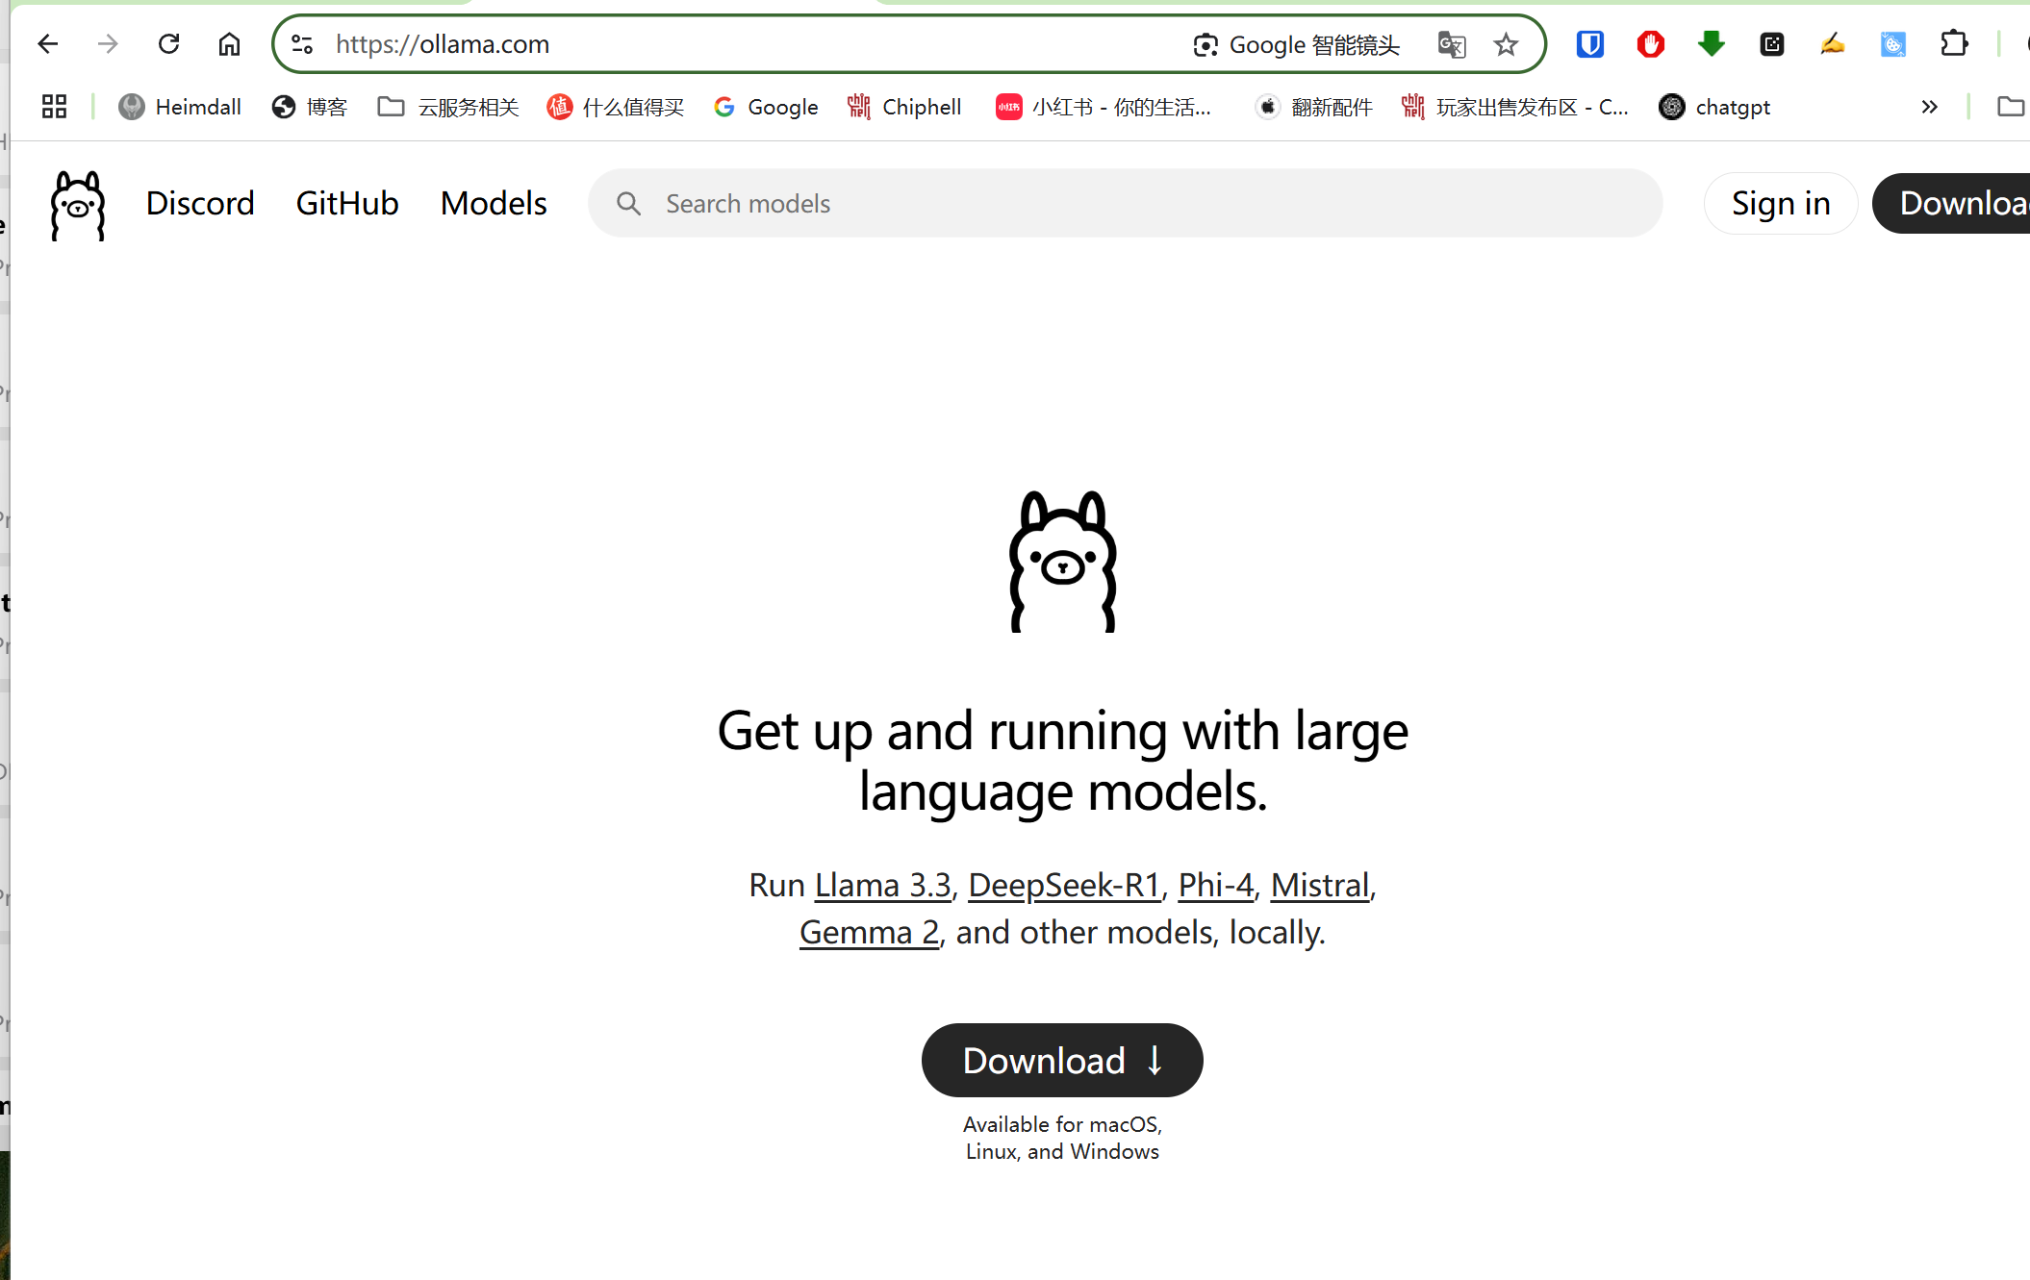Click the magnifier icon in search box
The width and height of the screenshot is (2030, 1280).
pyautogui.click(x=629, y=203)
